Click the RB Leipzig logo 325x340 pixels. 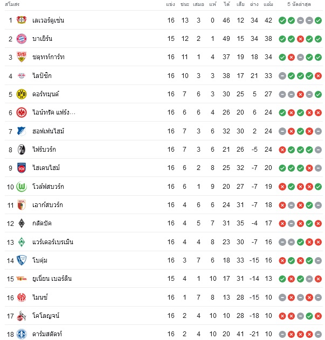click(x=22, y=76)
